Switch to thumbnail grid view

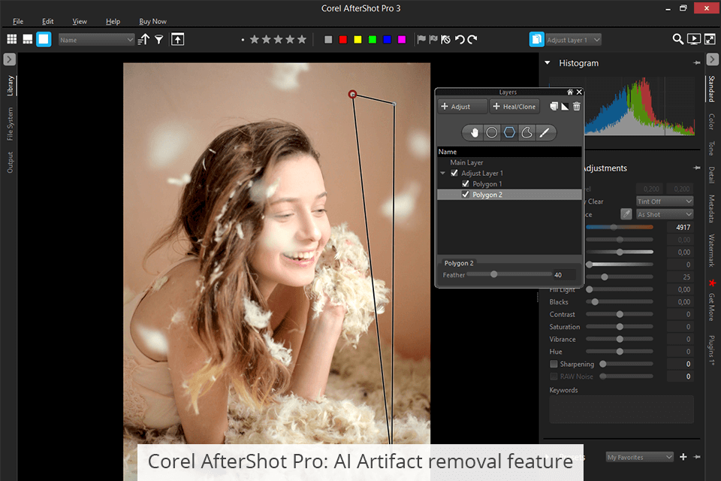[x=11, y=39]
